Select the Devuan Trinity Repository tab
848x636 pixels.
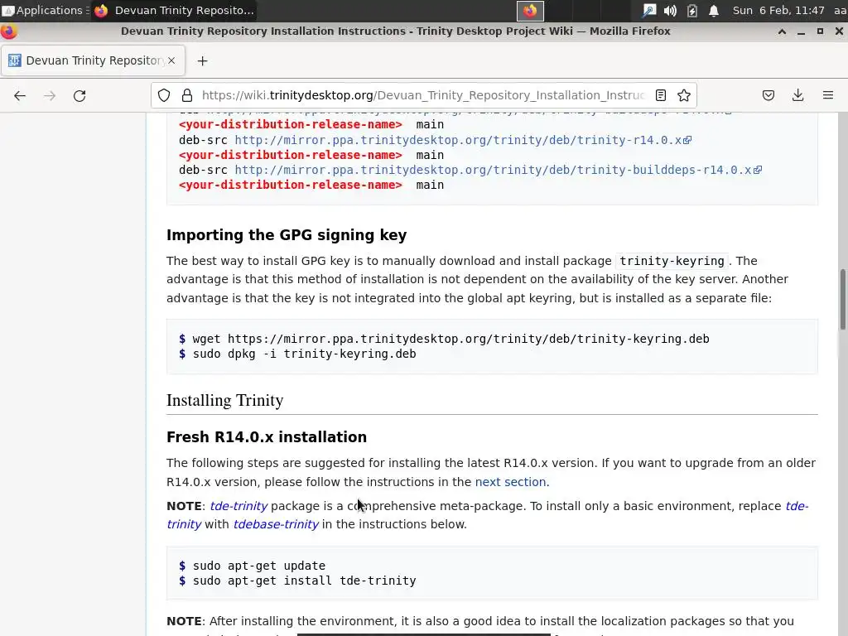coord(93,60)
